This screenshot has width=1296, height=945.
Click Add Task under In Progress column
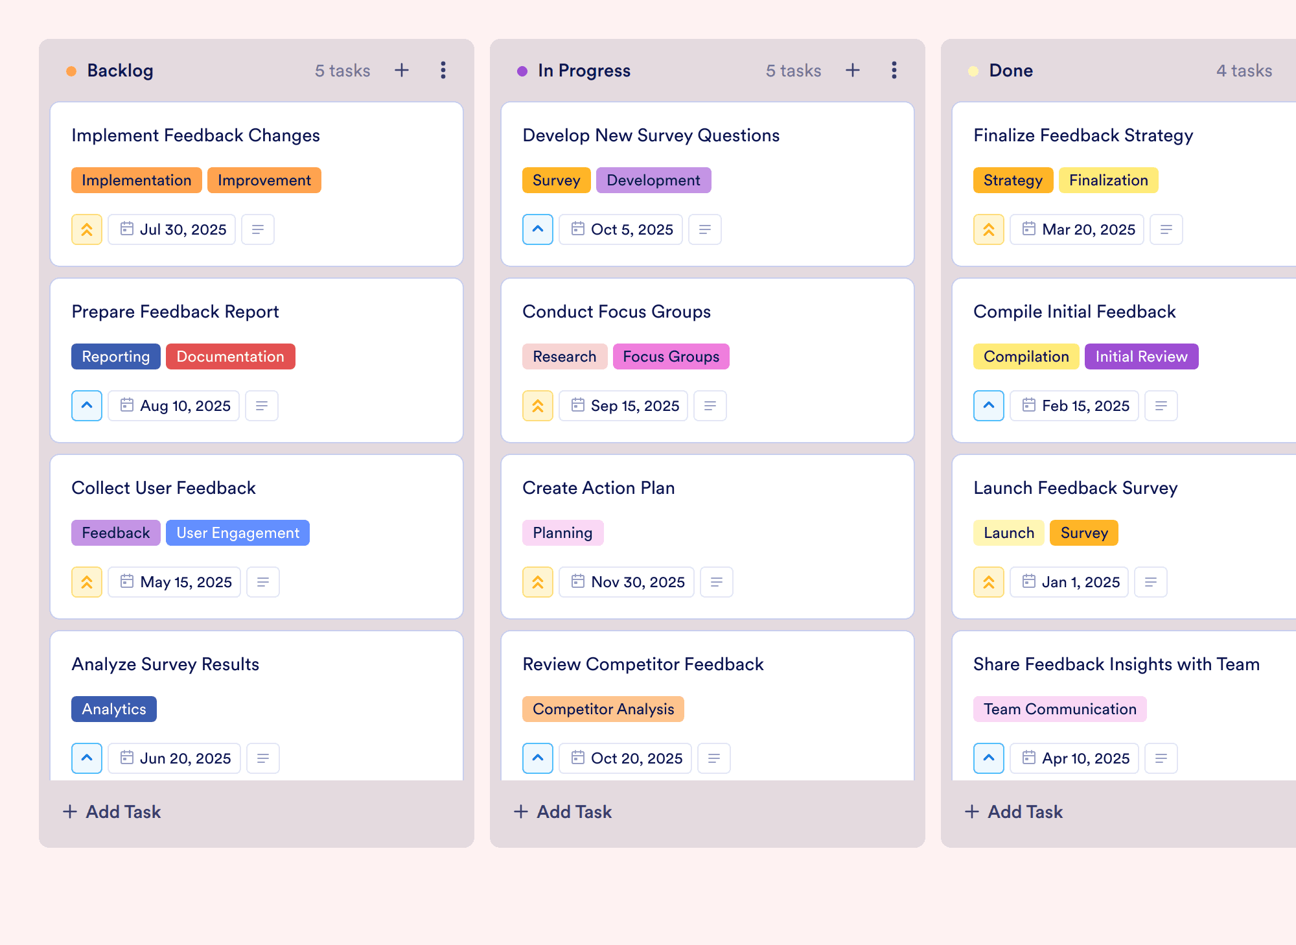[x=562, y=811]
